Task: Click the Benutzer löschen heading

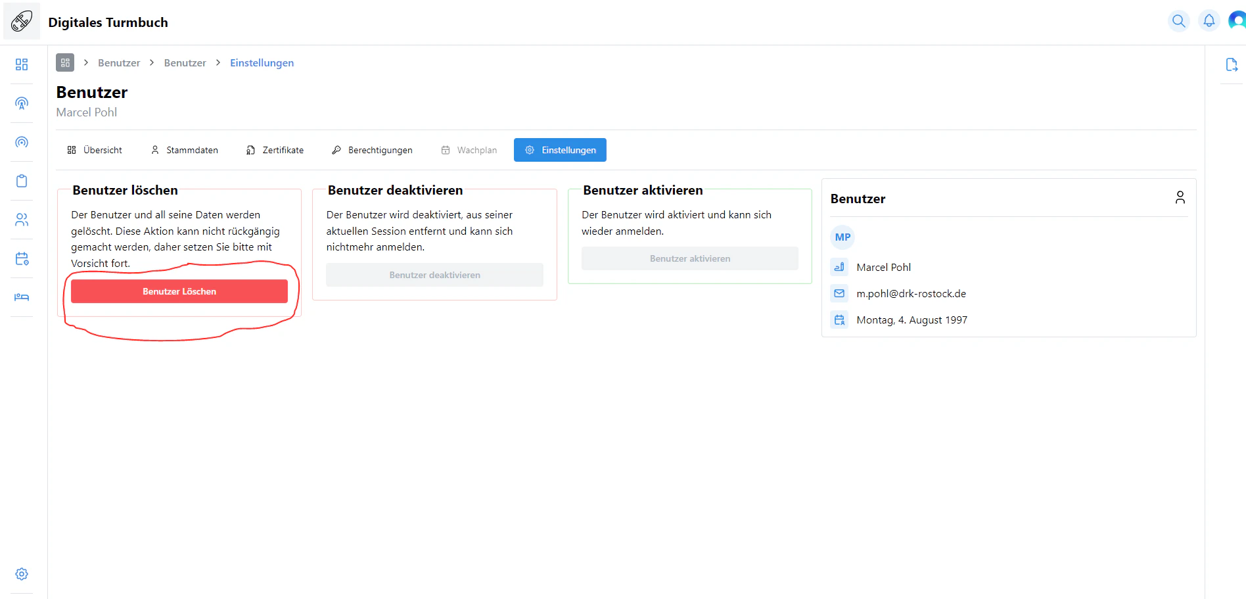Action: point(125,190)
